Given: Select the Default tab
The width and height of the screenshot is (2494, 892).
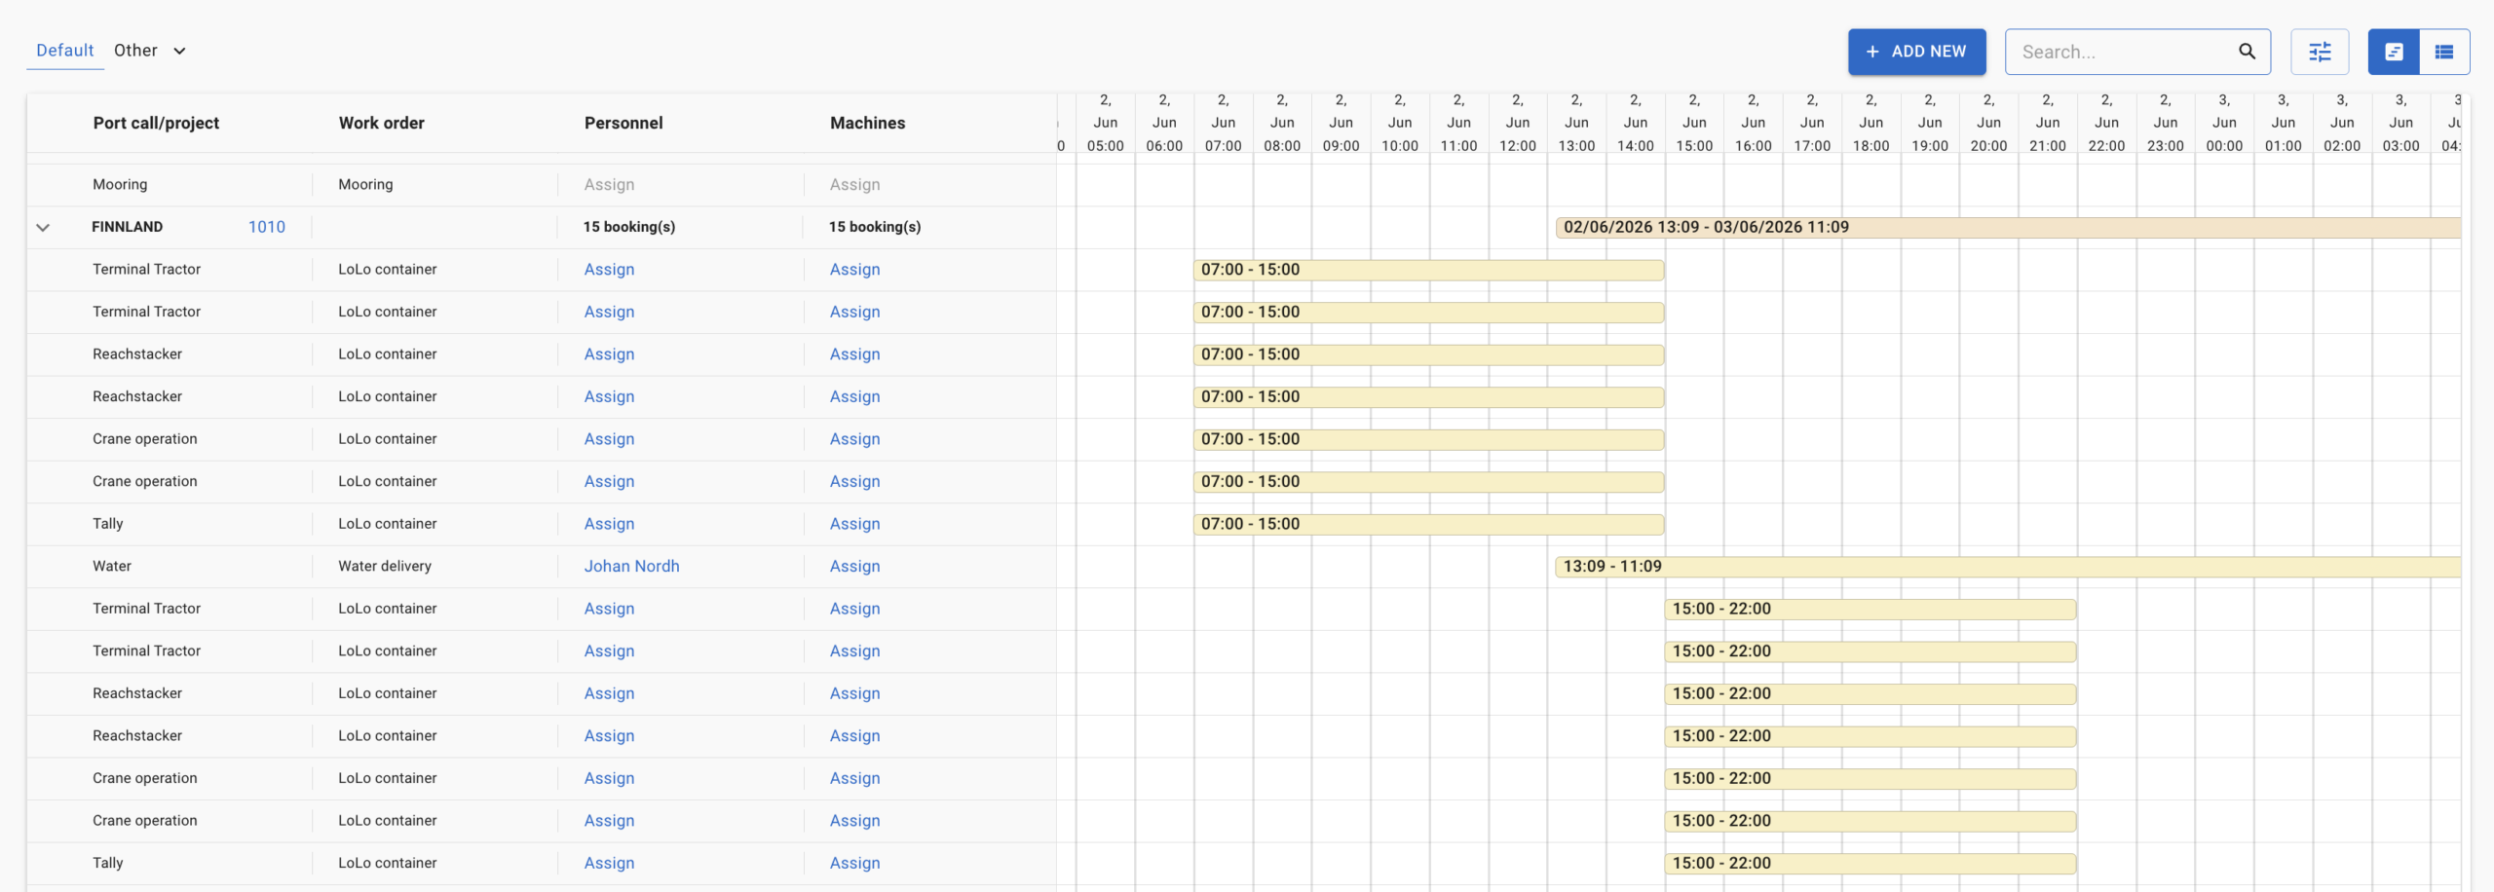Looking at the screenshot, I should 65,51.
